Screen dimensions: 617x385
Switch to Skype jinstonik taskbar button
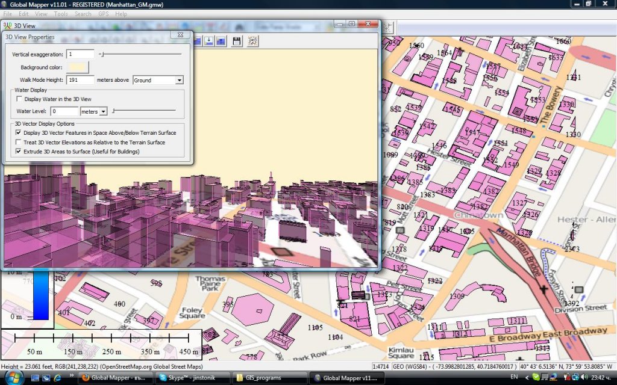coord(191,378)
